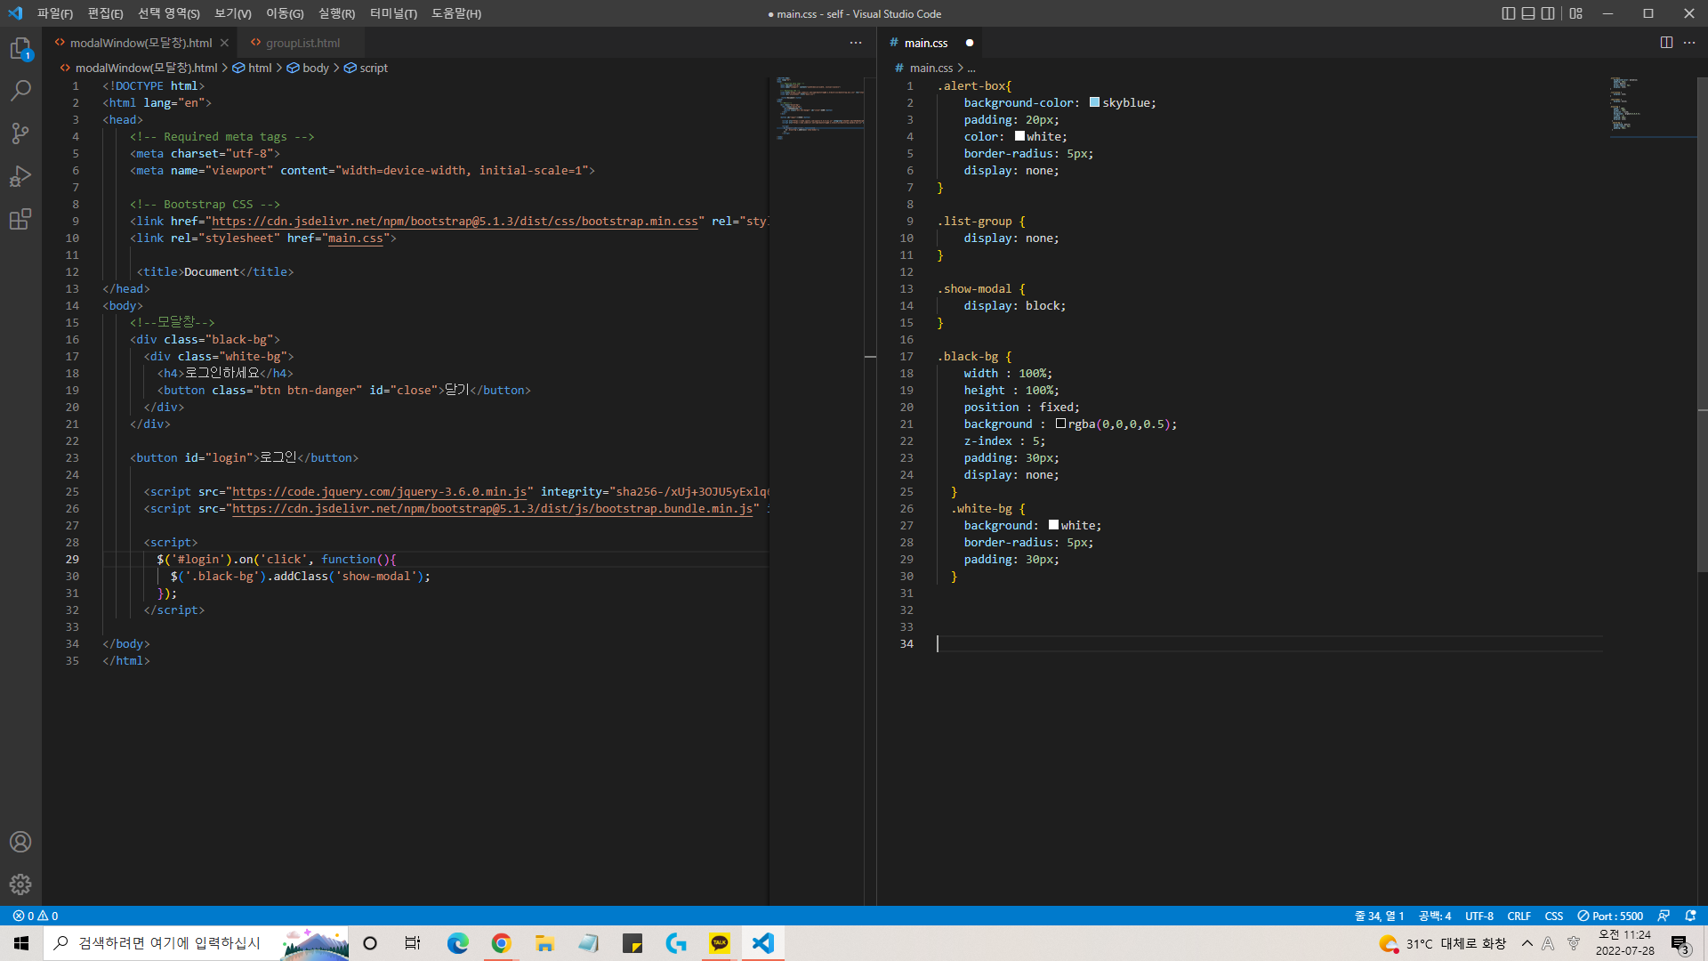This screenshot has width=1708, height=961.
Task: Click errors and warnings count in status bar
Action: (36, 916)
